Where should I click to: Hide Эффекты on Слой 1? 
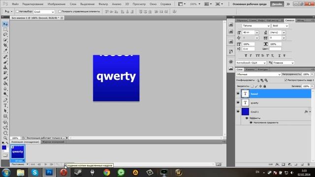[247, 118]
